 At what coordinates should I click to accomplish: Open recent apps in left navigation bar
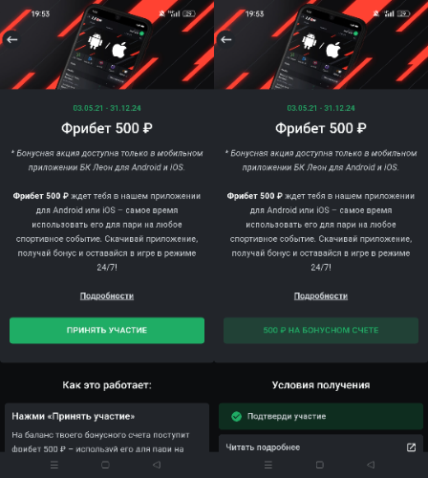(x=54, y=465)
